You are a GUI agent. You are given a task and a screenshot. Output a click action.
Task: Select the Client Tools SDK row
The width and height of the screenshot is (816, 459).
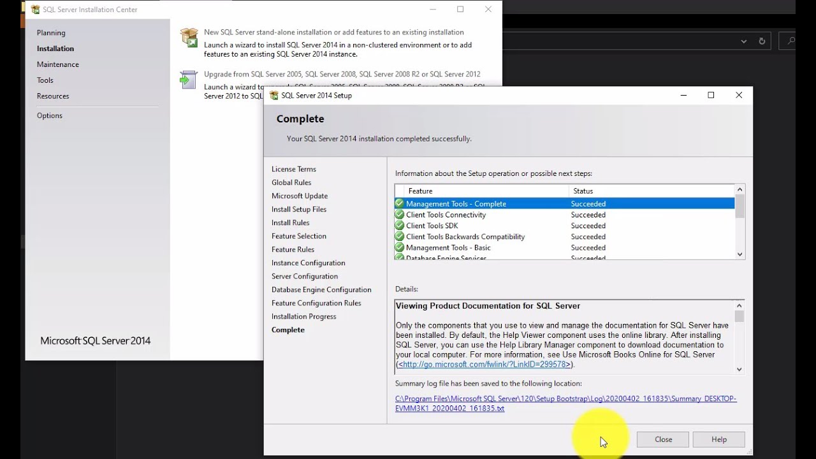(565, 226)
